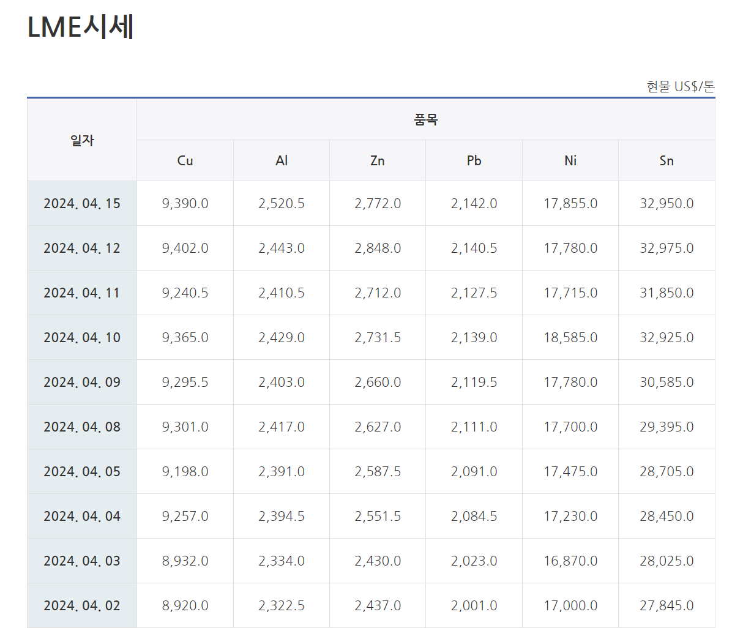Select the Ni column header

click(570, 161)
